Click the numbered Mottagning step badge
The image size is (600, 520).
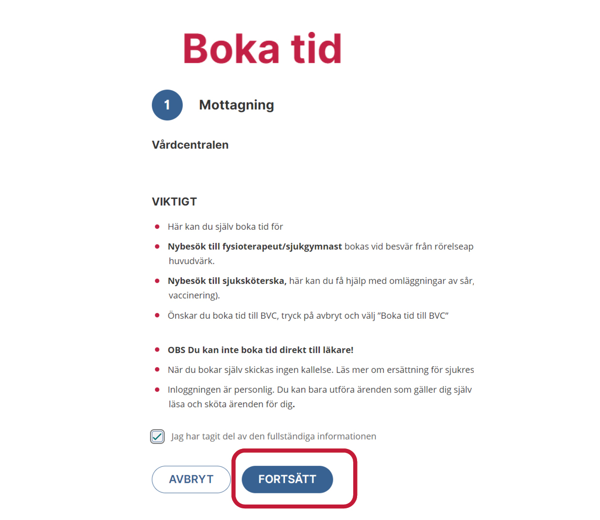pyautogui.click(x=167, y=105)
